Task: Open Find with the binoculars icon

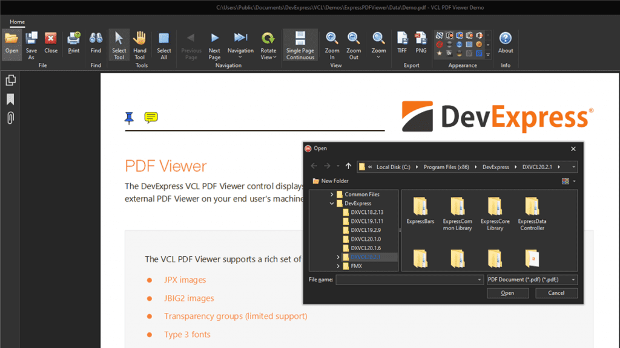Action: [x=96, y=43]
